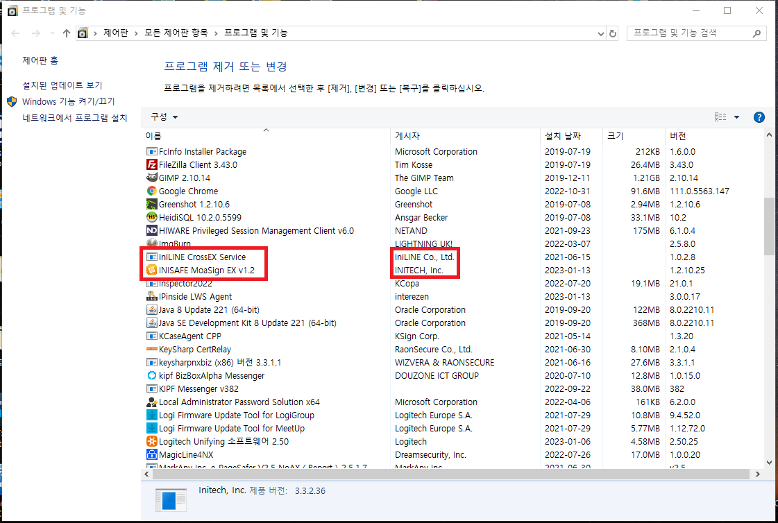This screenshot has height=523, width=778.
Task: Click the view layout icon
Action: click(720, 117)
